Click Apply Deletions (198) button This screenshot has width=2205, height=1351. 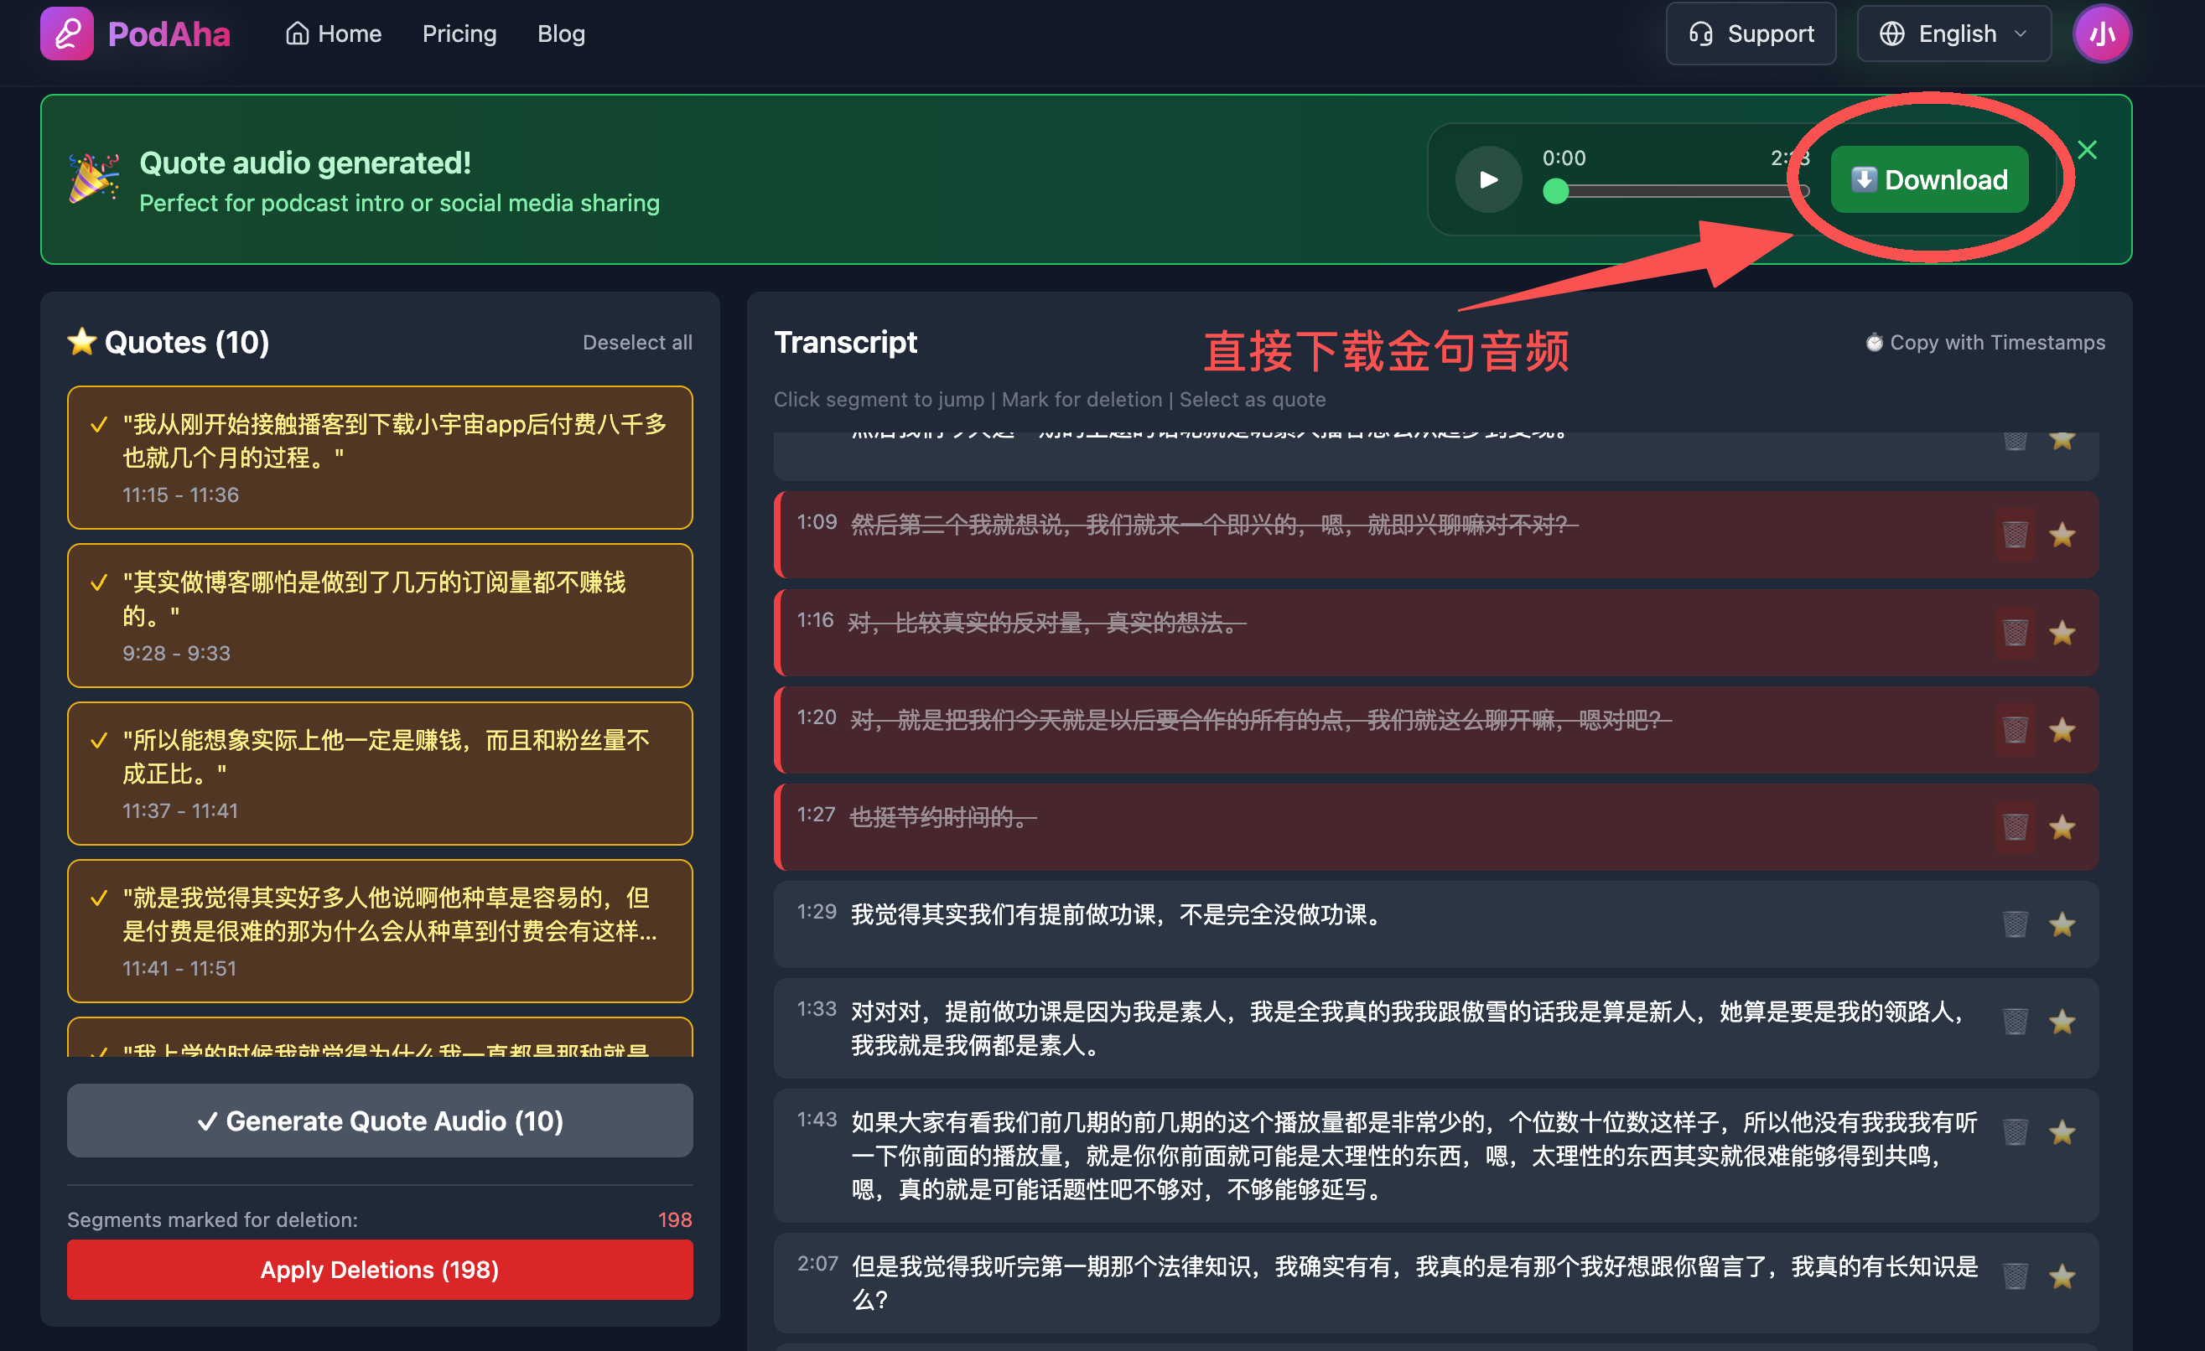[x=380, y=1270]
